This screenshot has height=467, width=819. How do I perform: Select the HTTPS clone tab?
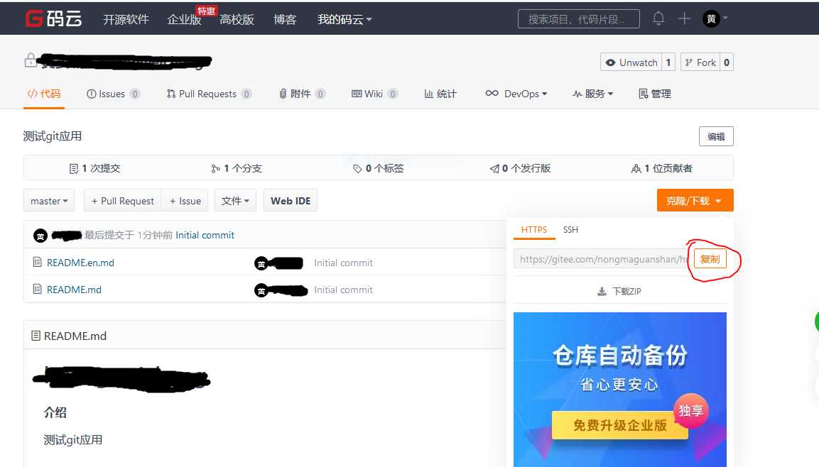click(x=534, y=229)
